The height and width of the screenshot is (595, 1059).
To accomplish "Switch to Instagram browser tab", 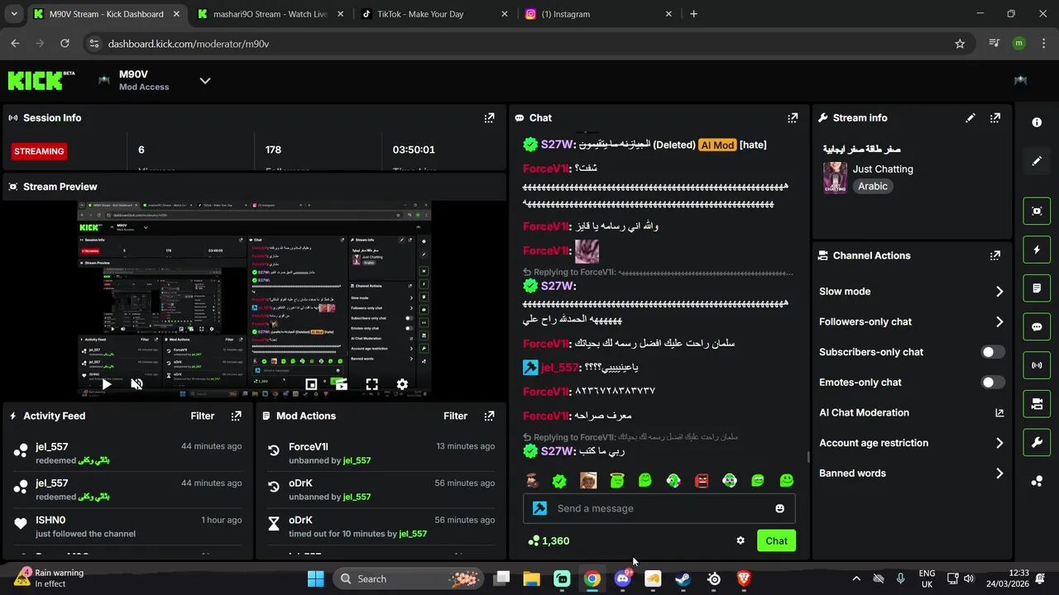I will coord(599,14).
